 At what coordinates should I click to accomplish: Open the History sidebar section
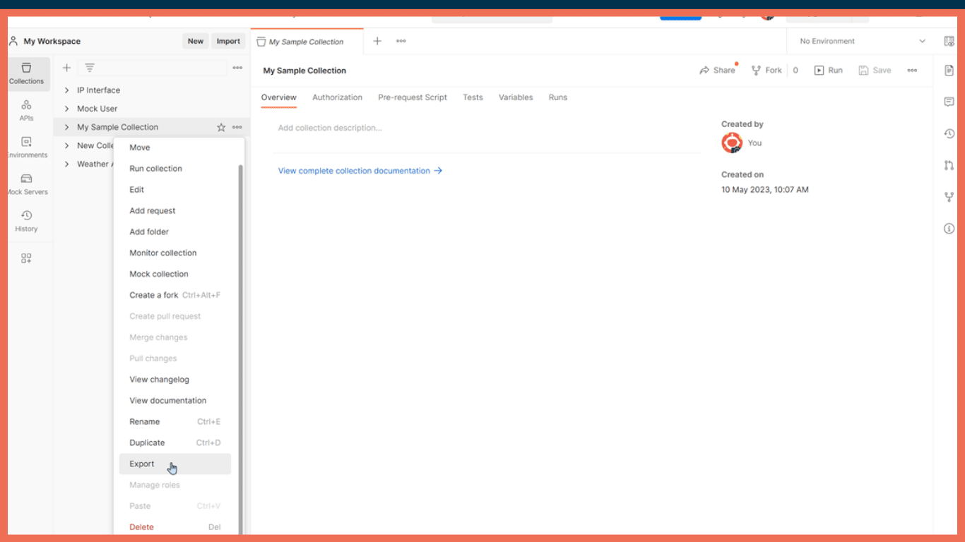tap(26, 220)
